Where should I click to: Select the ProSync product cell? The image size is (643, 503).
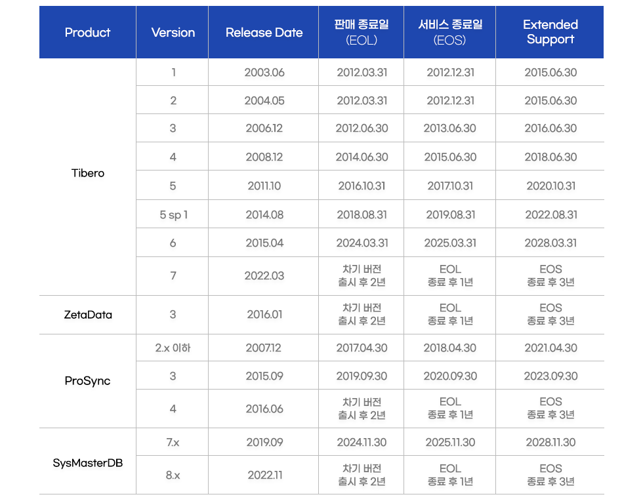click(x=88, y=381)
